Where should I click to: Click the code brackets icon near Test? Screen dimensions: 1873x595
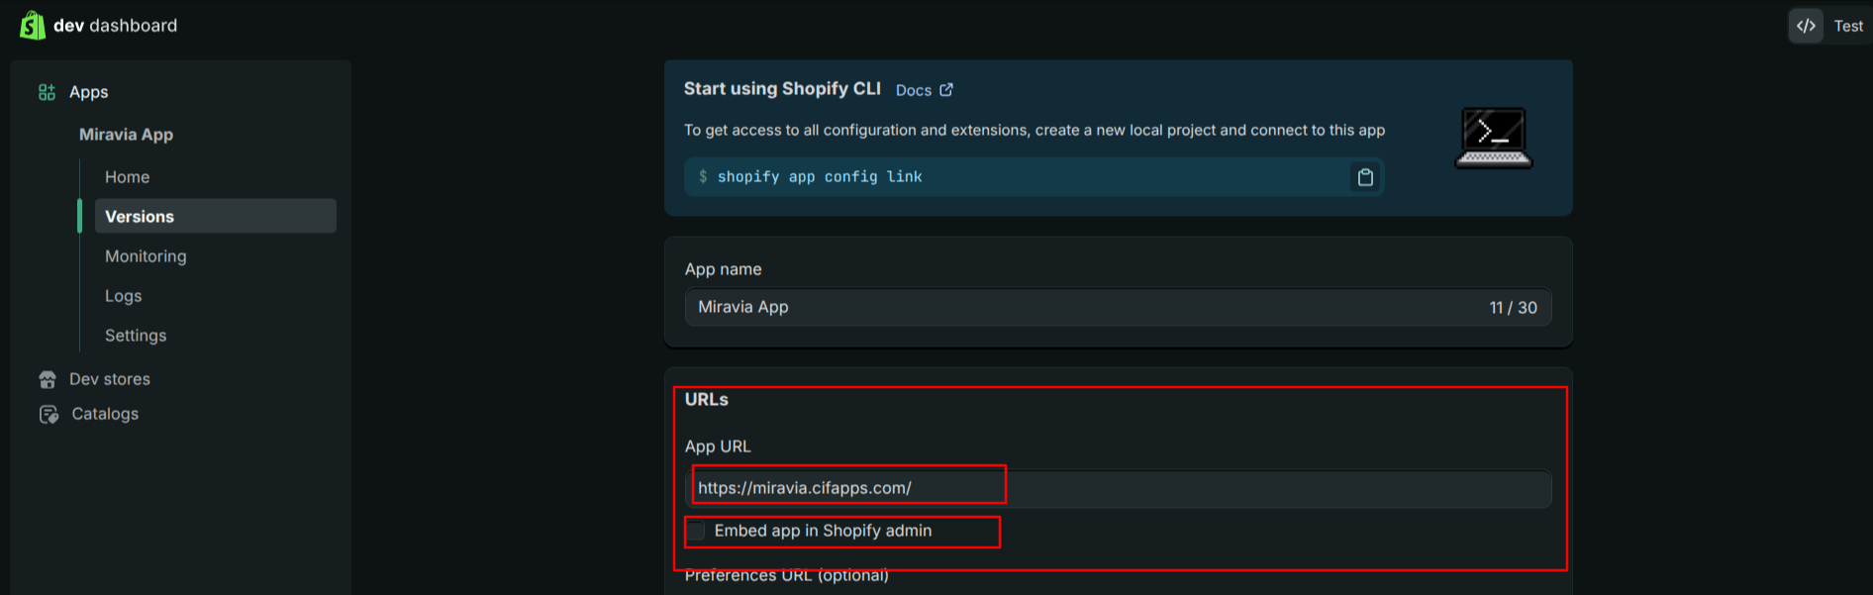(x=1806, y=26)
